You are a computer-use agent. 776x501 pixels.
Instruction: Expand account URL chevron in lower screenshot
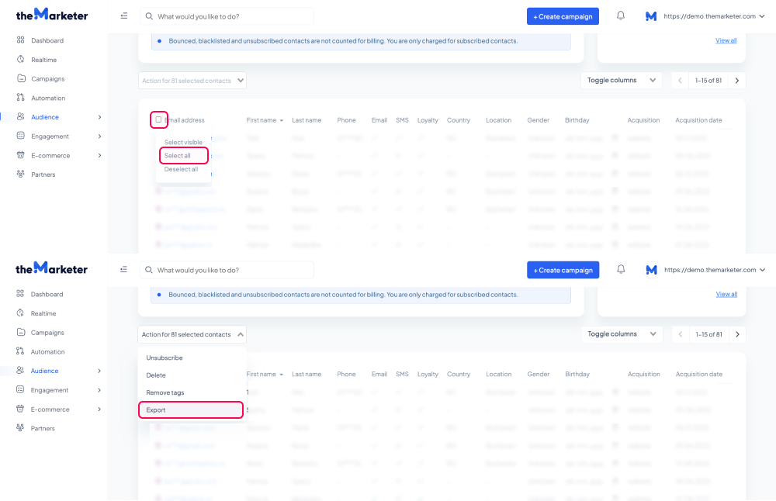(763, 270)
